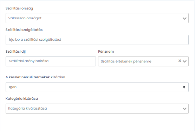195x131 pixels.
Task: Click the 'Kategória kizárása' label
Action: point(22,99)
